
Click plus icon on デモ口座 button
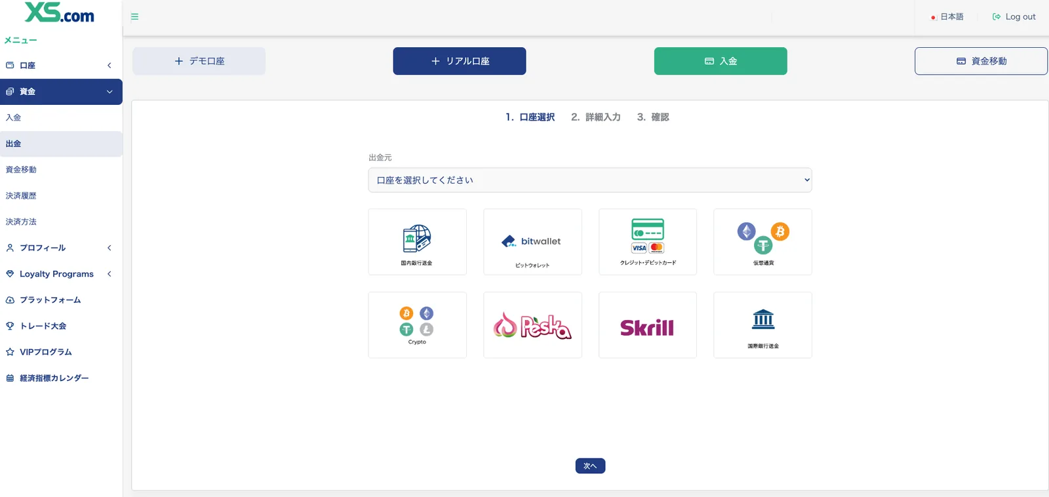[178, 61]
